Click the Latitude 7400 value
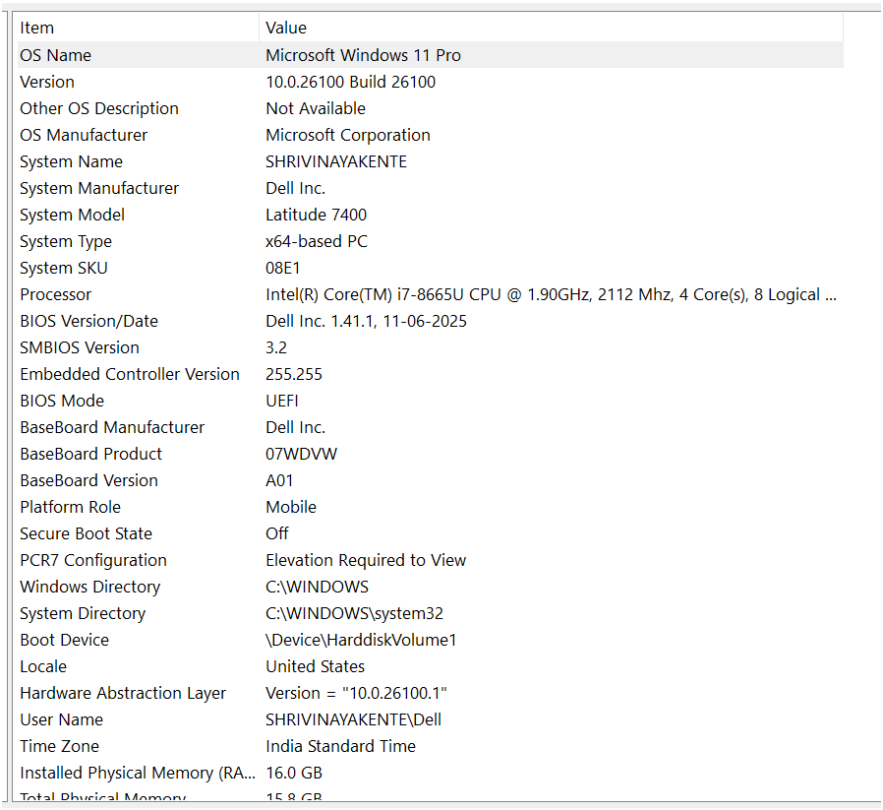 [x=316, y=215]
